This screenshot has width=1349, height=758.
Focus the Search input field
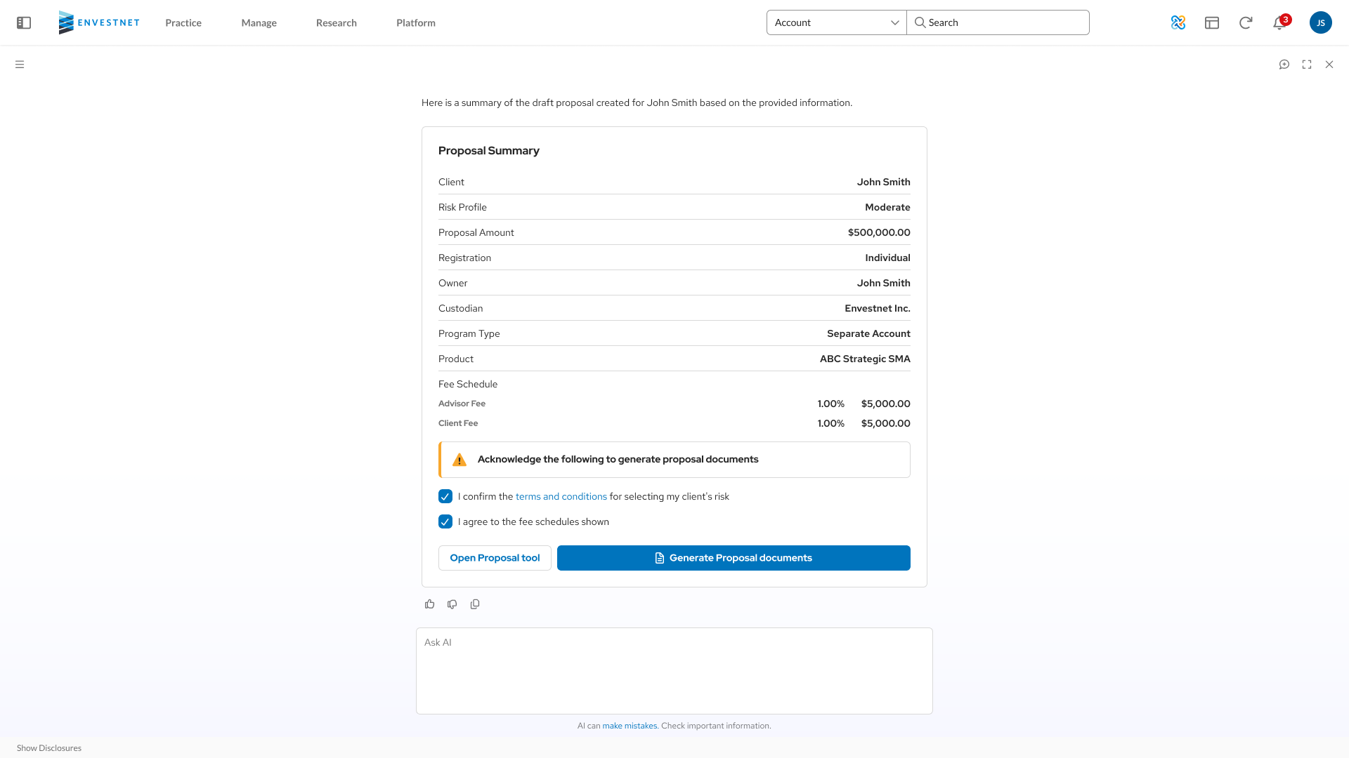click(x=998, y=22)
